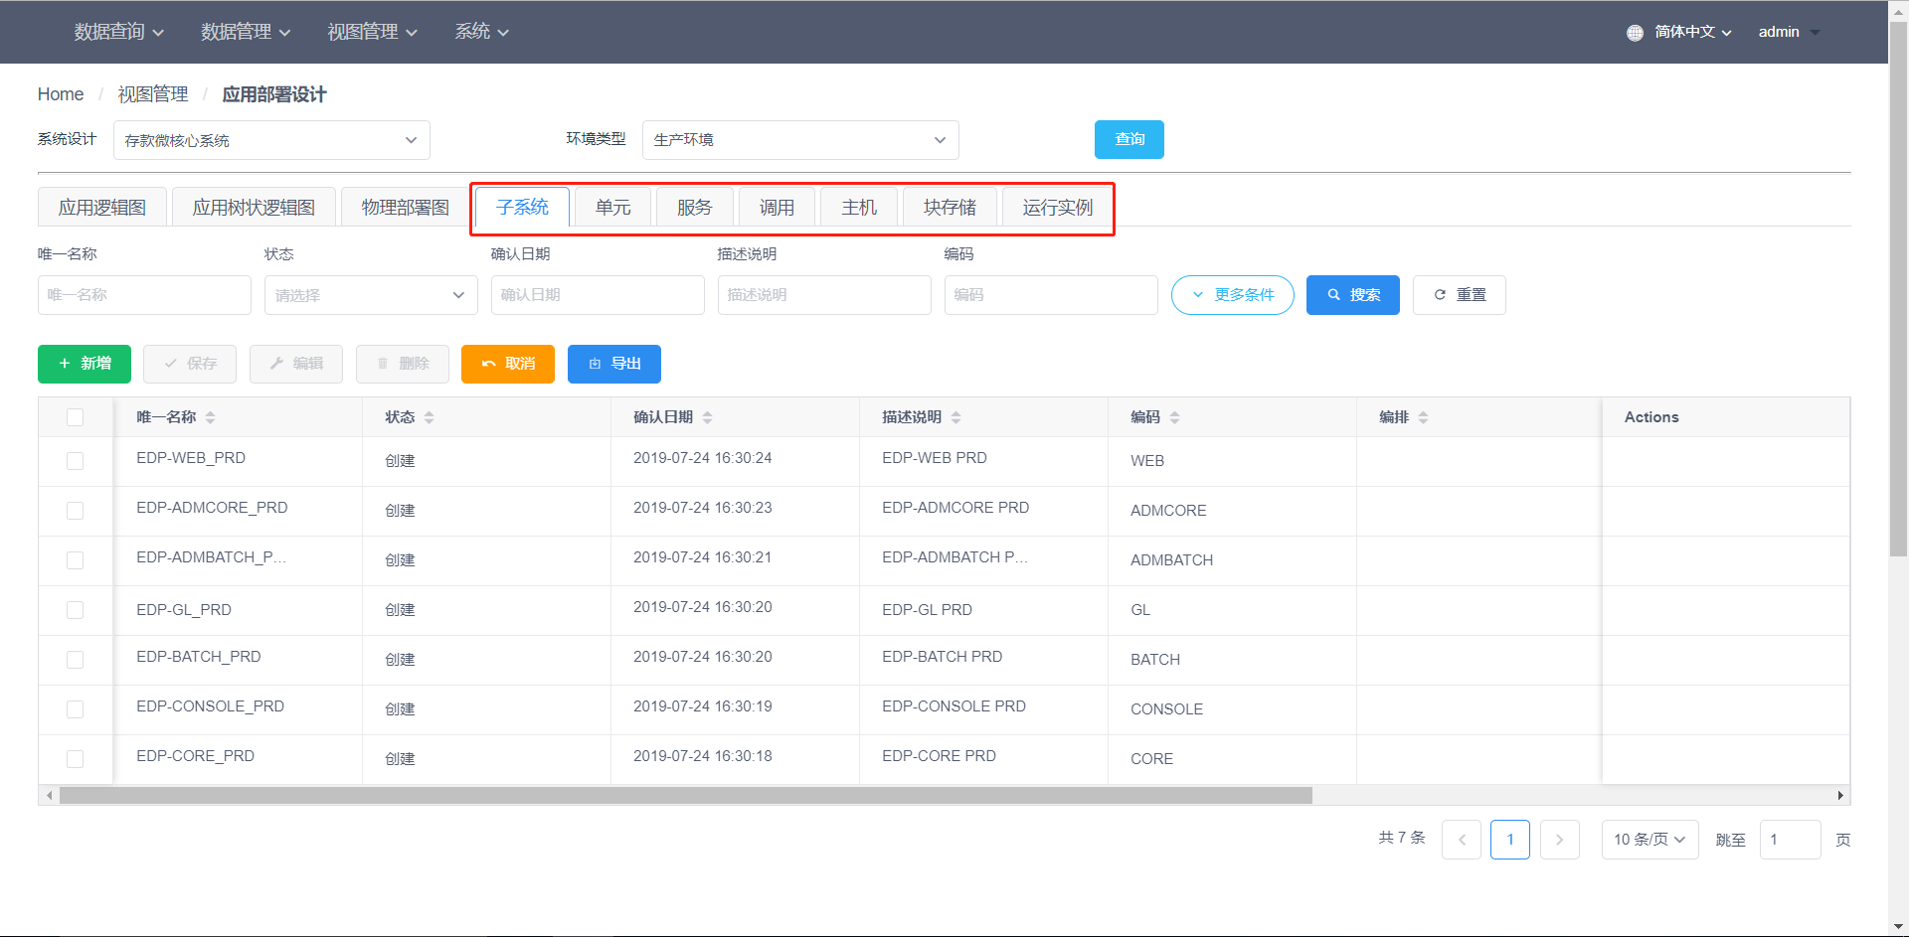Click horizontal scrollbar left arrow

49,795
